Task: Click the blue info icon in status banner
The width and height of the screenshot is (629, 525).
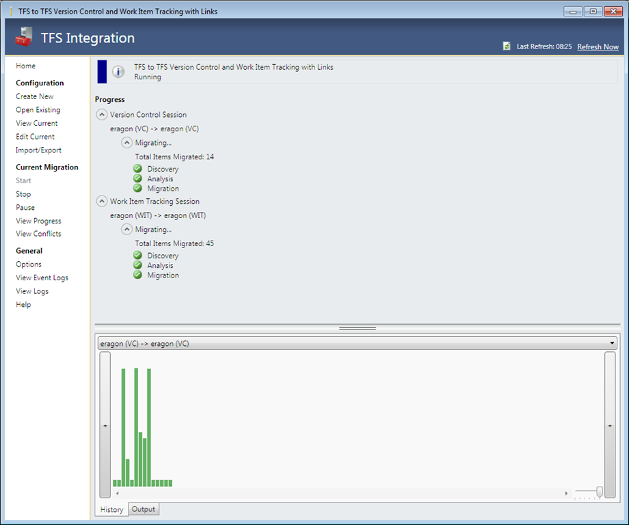Action: click(x=118, y=72)
